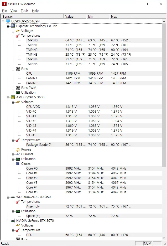Click the scrollbar up arrow

click(164, 21)
